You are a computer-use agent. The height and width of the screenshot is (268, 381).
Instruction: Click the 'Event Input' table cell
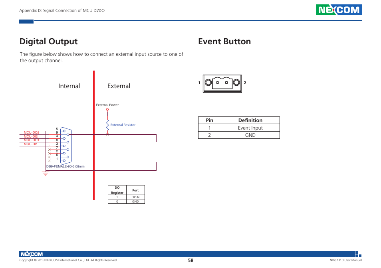click(250, 128)
